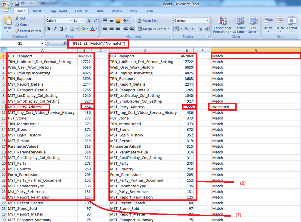
Task: Insert cells via Insert button
Action: click(268, 24)
